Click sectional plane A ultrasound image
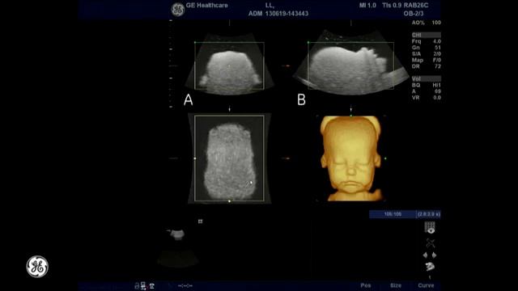This screenshot has height=291, width=518. [x=230, y=65]
